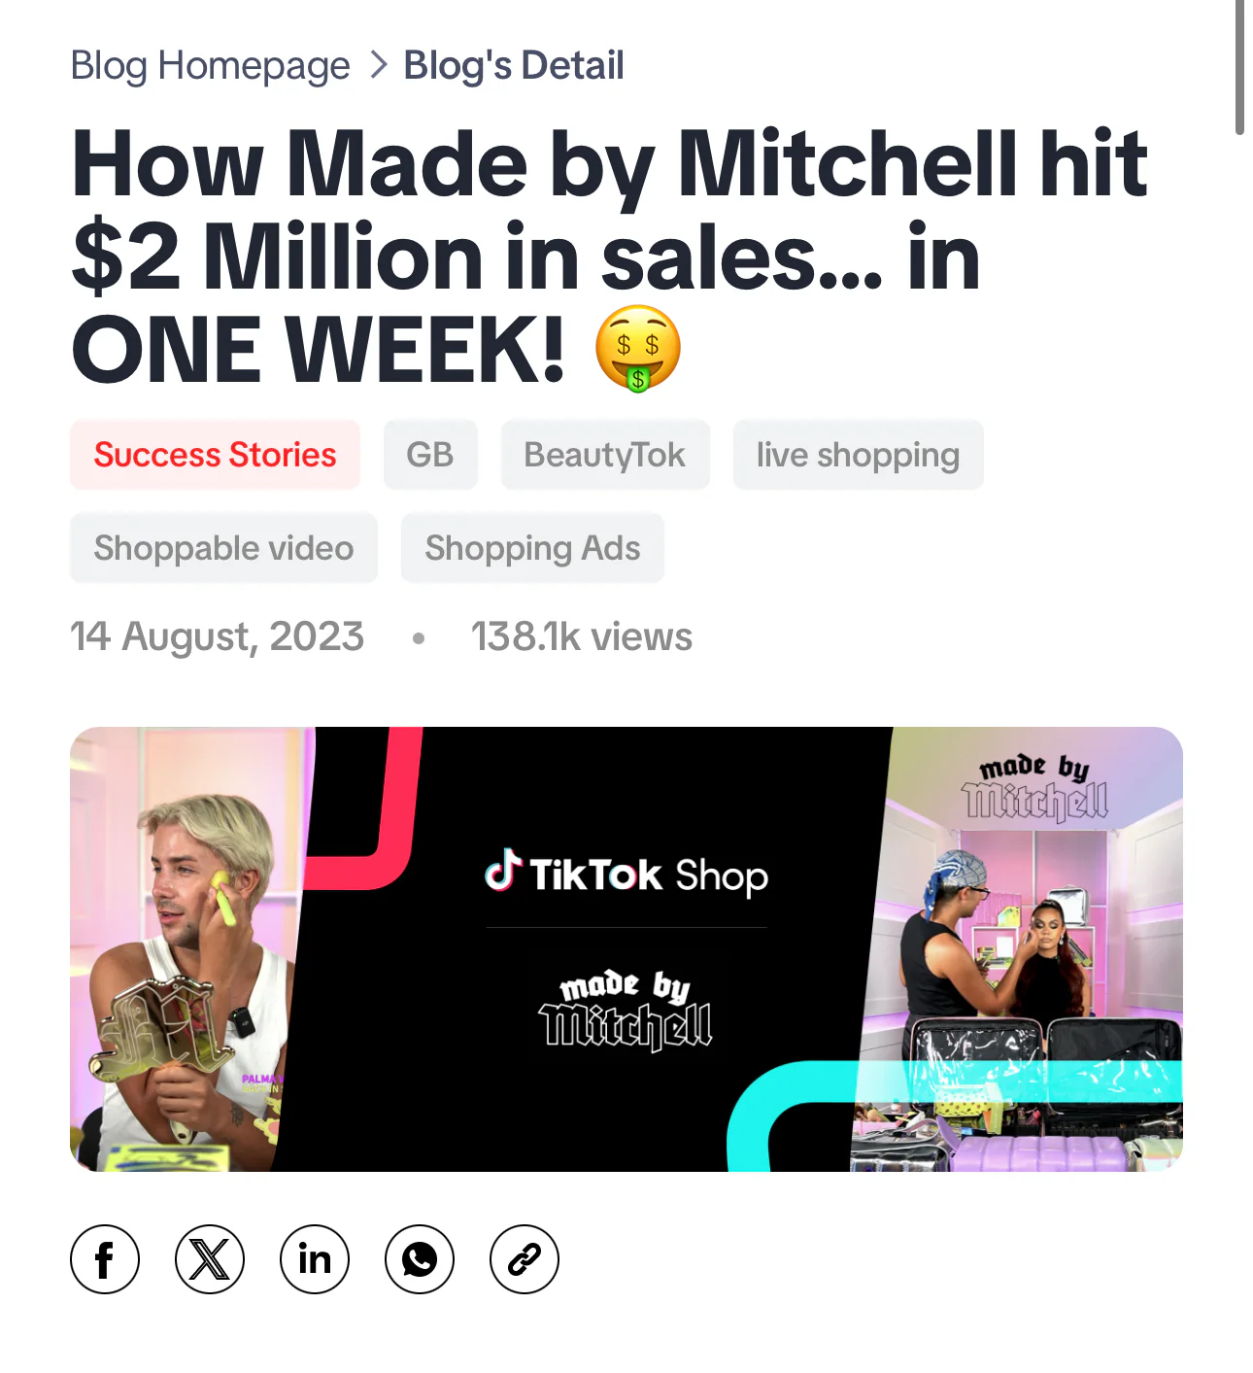This screenshot has height=1373, width=1253.
Task: Open the Success Stories category tag
Action: [215, 455]
